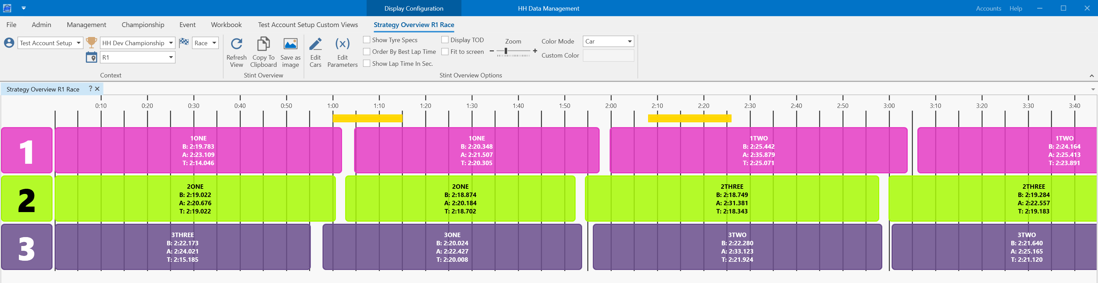This screenshot has width=1098, height=283.
Task: Expand the HH Dev Championship dropdown
Action: tap(170, 43)
